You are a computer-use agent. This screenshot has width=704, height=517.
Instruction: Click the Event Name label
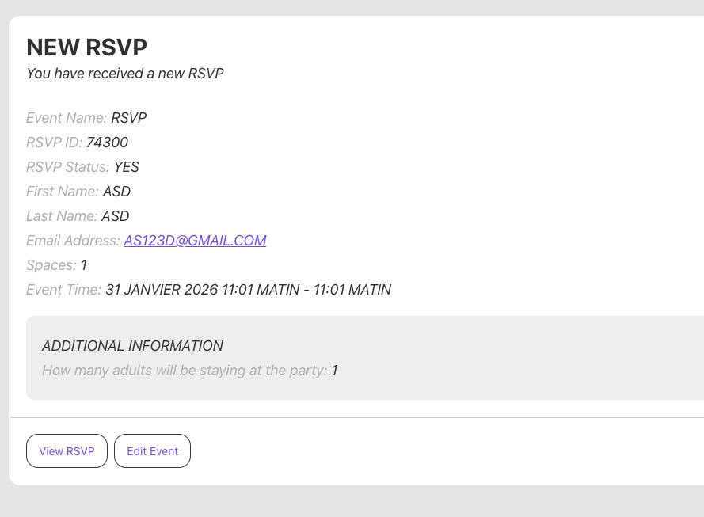[x=67, y=118]
